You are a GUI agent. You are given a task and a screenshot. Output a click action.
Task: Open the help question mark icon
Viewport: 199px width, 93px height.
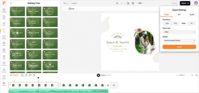click(133, 3)
